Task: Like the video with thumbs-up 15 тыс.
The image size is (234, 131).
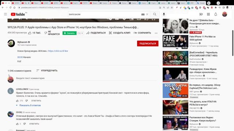Action: coord(34,33)
